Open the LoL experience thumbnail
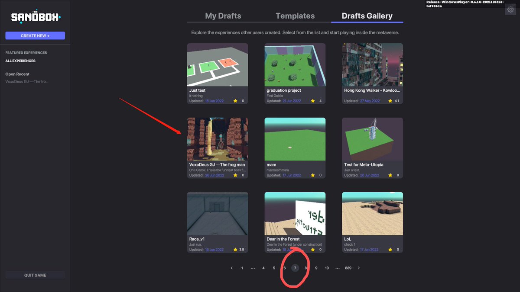520x292 pixels. pos(372,213)
